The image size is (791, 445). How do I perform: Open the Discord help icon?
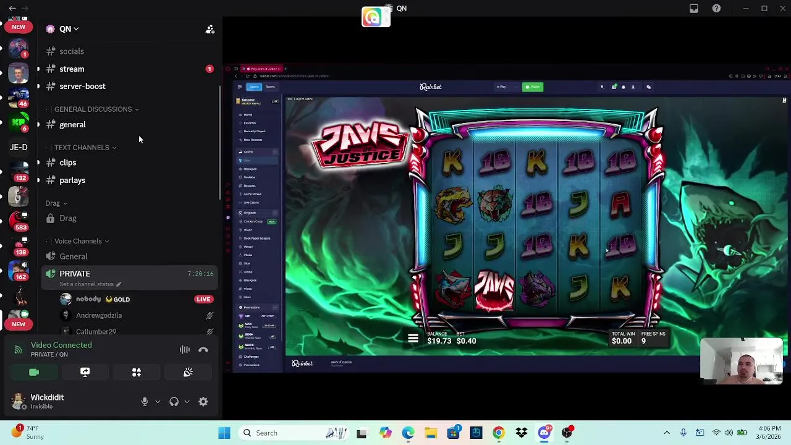[716, 8]
